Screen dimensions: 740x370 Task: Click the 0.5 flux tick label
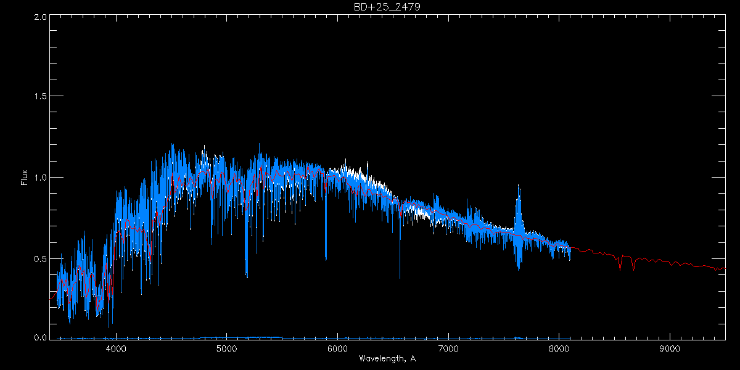41,258
